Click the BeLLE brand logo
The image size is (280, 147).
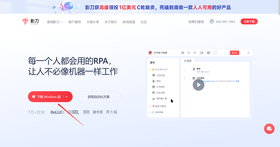click(57, 112)
